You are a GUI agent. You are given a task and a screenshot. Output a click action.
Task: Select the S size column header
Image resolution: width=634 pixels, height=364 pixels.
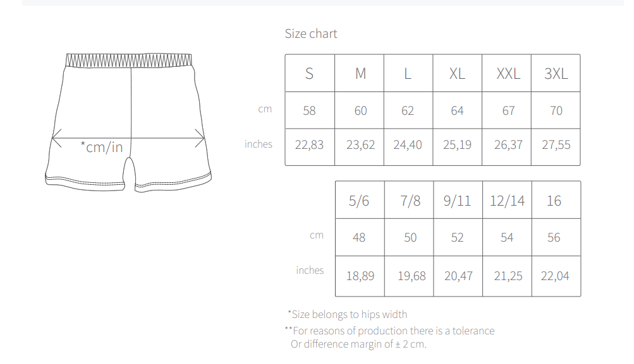point(309,74)
